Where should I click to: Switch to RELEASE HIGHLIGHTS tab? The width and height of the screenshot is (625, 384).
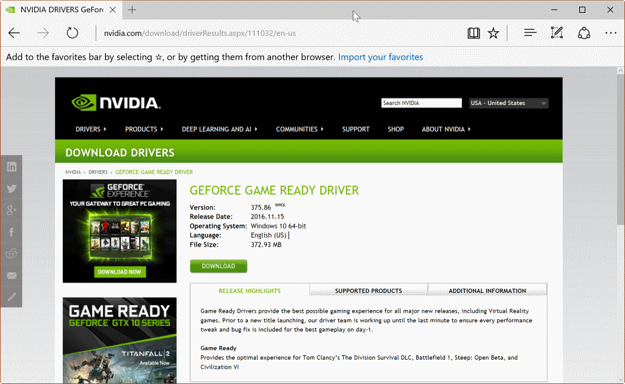pos(250,291)
